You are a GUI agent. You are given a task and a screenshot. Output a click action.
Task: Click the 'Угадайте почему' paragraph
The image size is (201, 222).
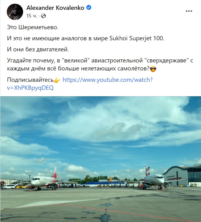click(x=100, y=65)
